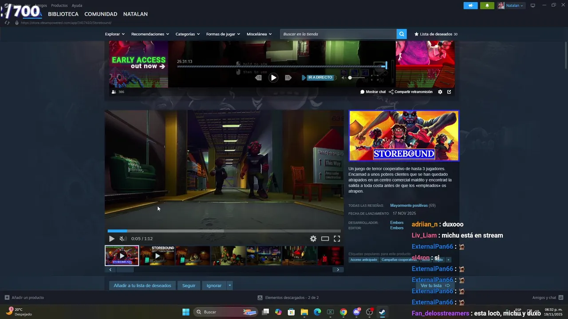
Task: Unmute the broadcast speaker icon
Action: click(x=344, y=78)
